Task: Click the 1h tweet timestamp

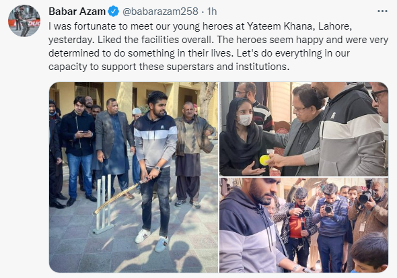Action: [x=212, y=11]
